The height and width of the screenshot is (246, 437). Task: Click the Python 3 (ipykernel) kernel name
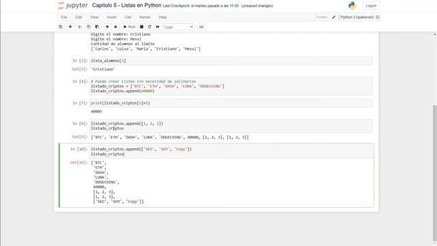click(x=357, y=17)
